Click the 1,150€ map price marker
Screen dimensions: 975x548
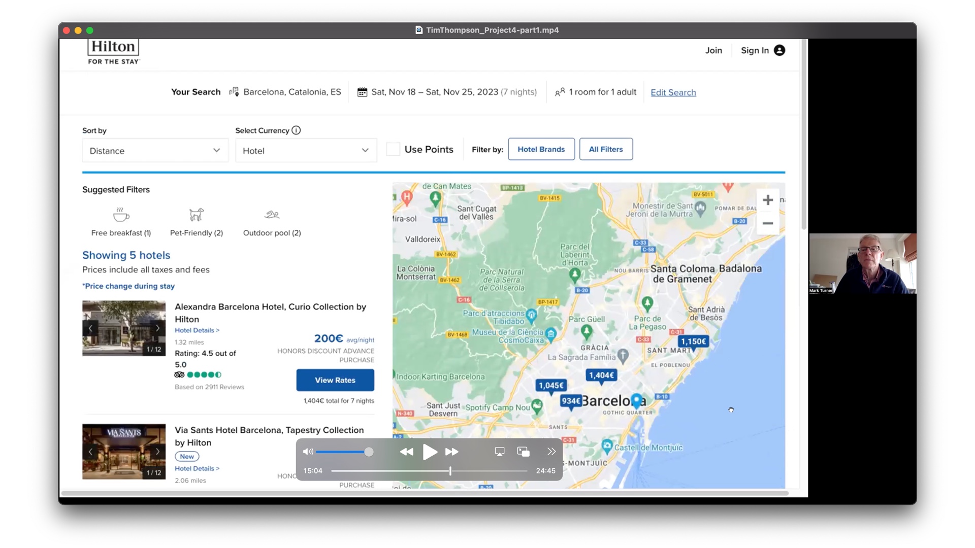point(693,341)
